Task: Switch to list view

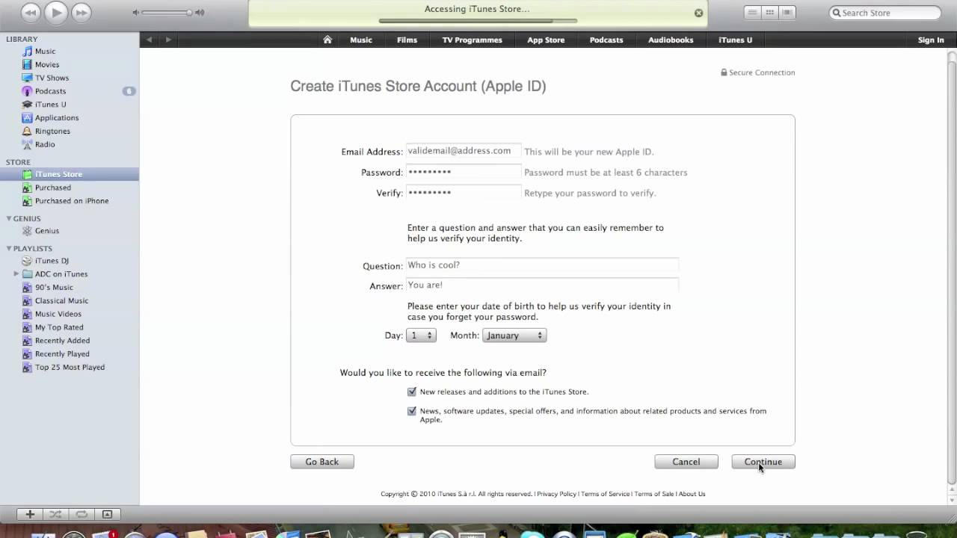Action: (x=752, y=13)
